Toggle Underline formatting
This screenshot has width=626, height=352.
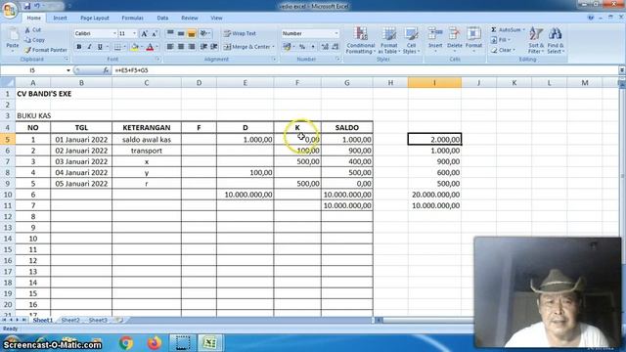click(100, 47)
